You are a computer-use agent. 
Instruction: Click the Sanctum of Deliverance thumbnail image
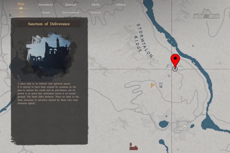pyautogui.click(x=49, y=55)
